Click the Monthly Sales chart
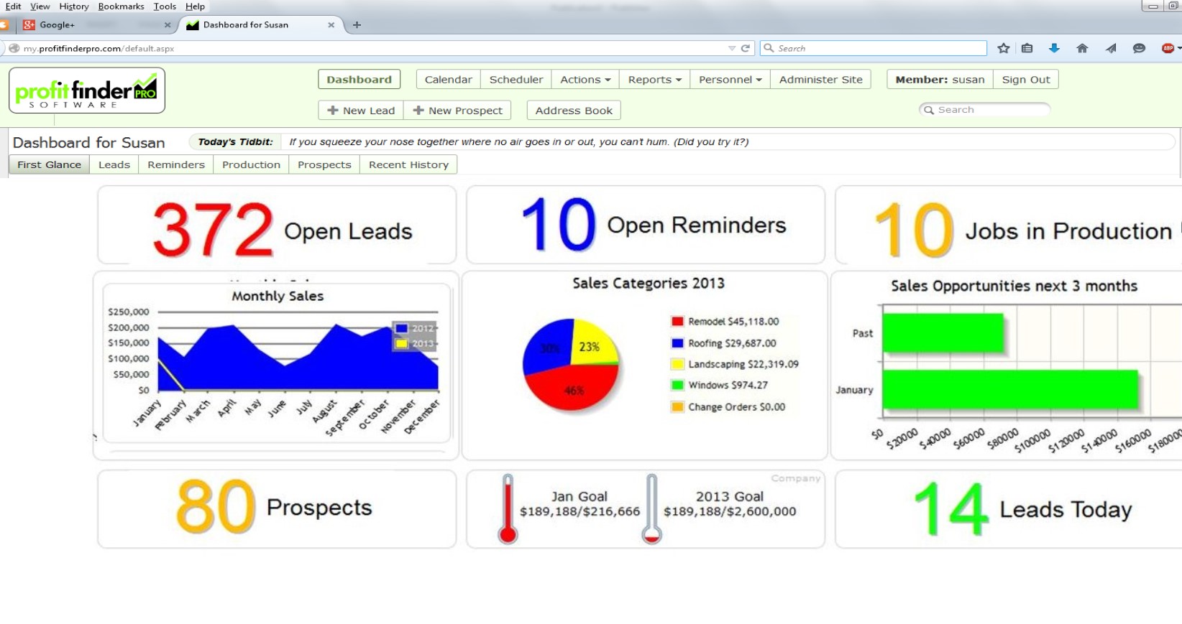 click(277, 363)
